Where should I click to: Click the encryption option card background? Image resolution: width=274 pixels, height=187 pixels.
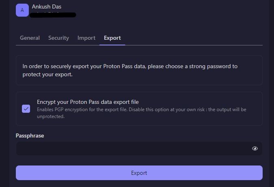139,109
